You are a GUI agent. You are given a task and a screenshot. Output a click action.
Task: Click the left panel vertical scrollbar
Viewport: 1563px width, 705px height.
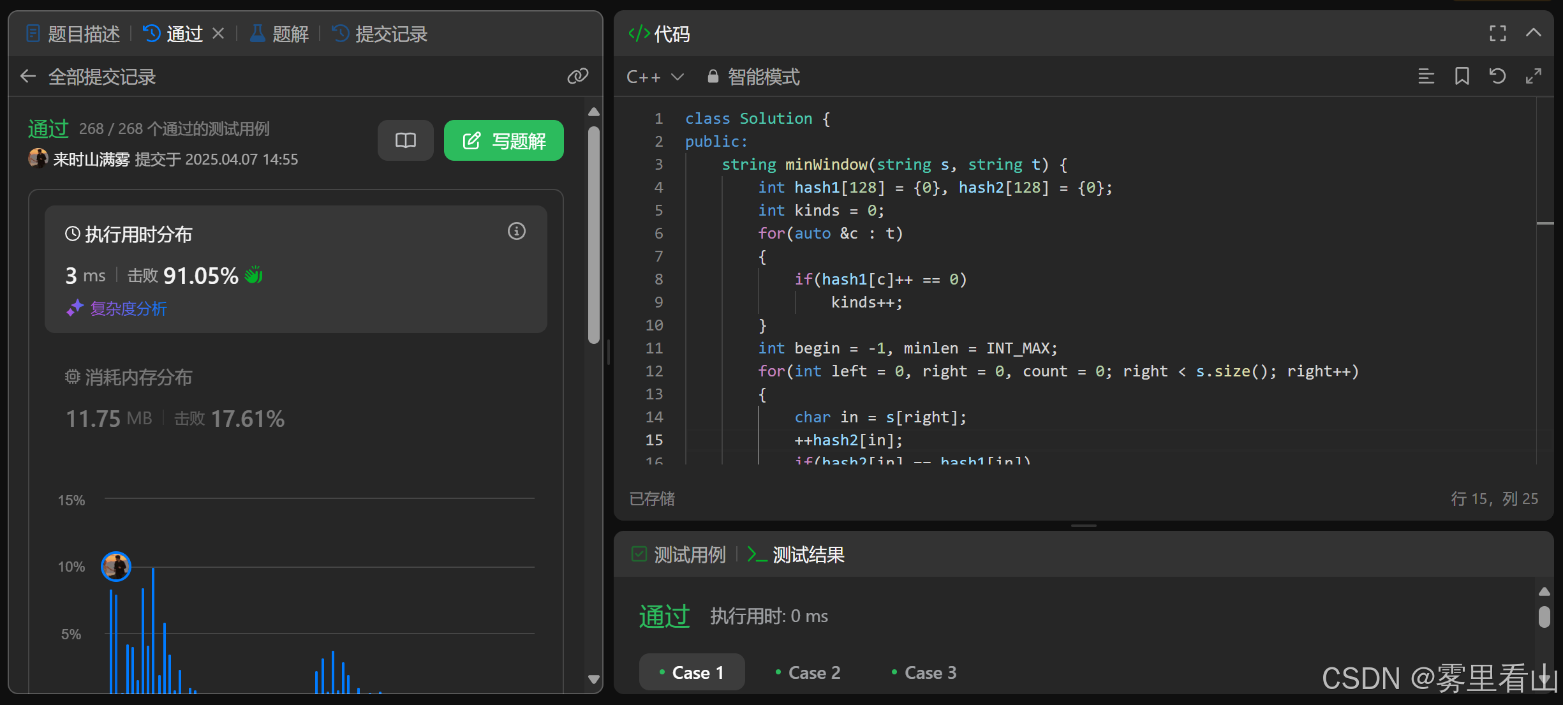point(593,234)
